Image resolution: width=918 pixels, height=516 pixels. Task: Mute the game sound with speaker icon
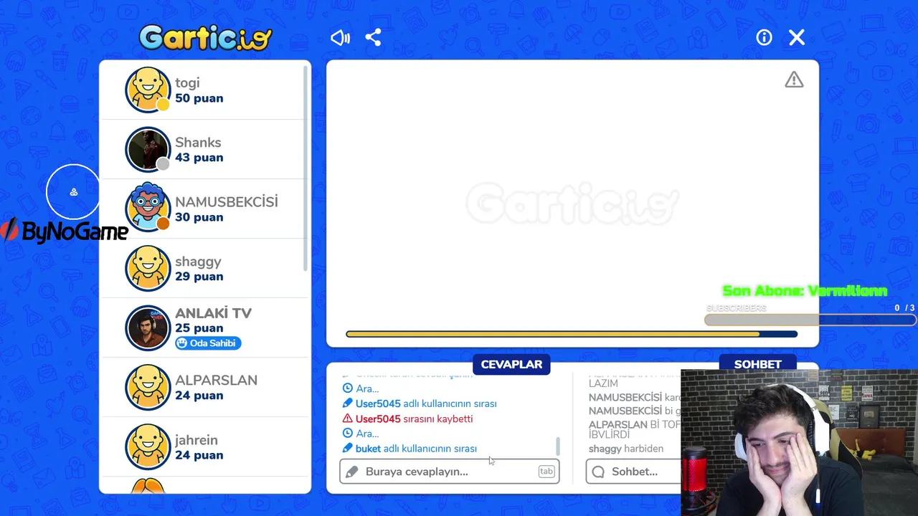click(340, 38)
